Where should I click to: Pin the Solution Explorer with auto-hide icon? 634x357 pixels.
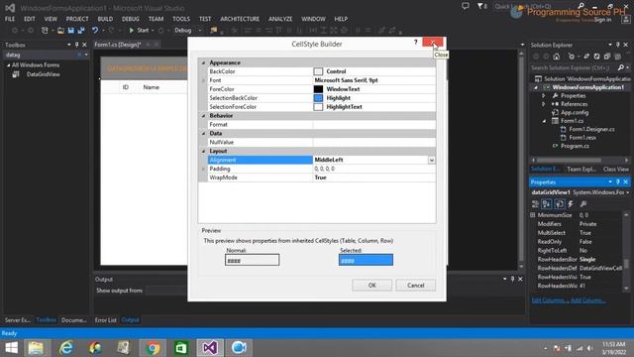[x=618, y=45]
